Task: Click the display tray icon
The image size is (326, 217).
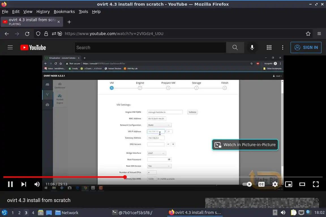Action: tap(301, 213)
